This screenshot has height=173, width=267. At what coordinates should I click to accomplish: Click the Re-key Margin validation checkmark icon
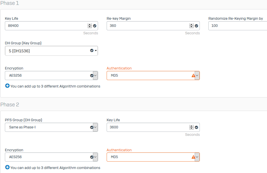click(196, 26)
